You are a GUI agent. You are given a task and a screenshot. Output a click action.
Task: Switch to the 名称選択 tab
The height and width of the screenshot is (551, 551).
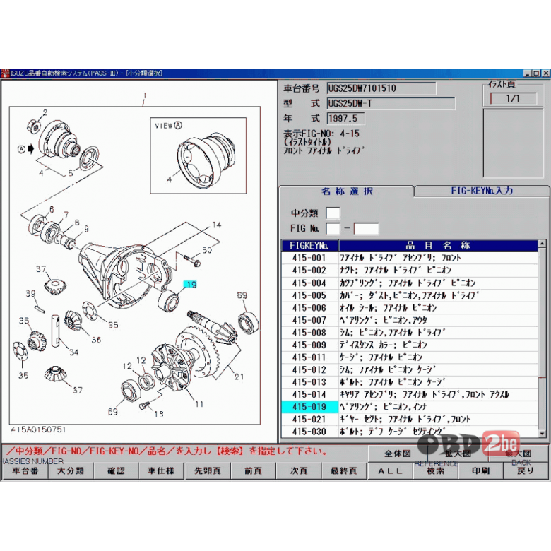[x=347, y=191]
